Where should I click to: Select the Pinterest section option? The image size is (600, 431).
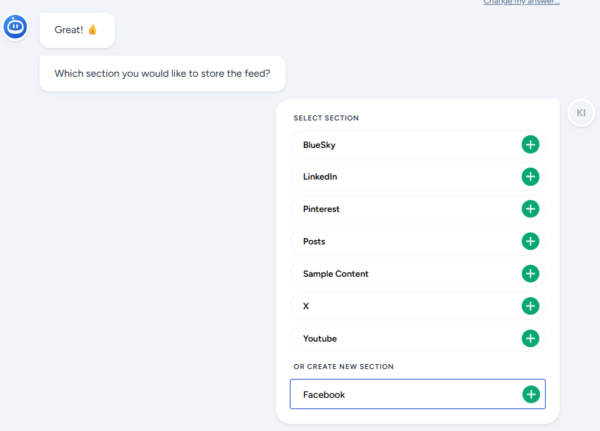click(x=402, y=209)
